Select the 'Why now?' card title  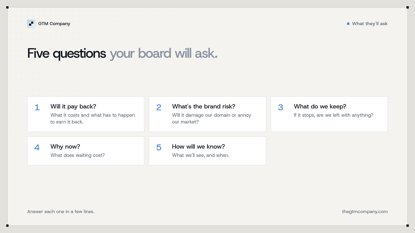(x=65, y=147)
